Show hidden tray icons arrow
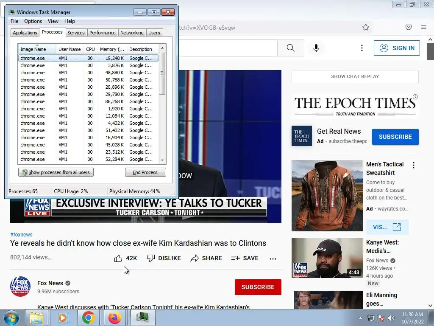Viewport: 434px width, 326px height. (360, 318)
